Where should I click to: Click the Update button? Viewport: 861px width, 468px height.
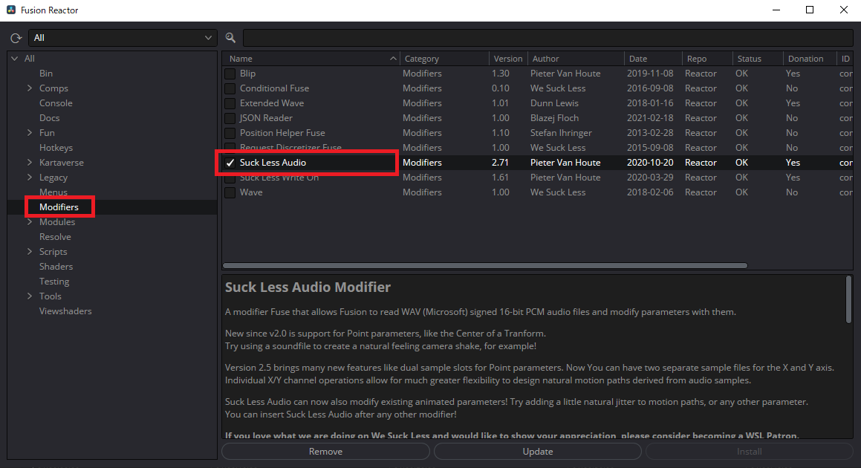pos(538,452)
